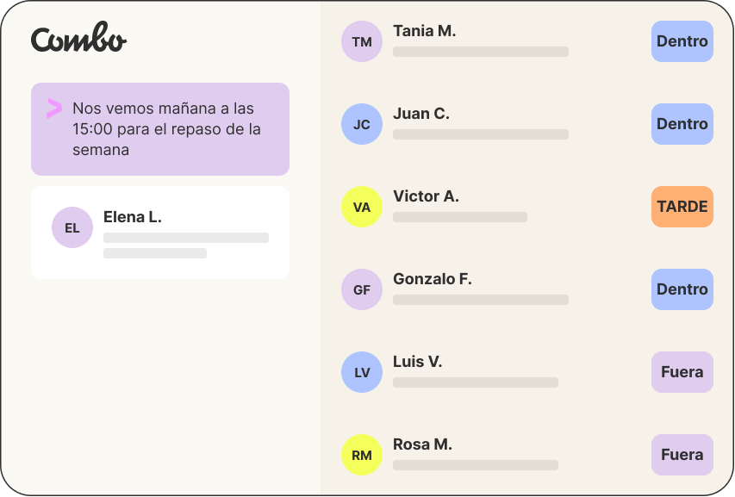Click the pink arrow in announcement banner
Image resolution: width=735 pixels, height=497 pixels.
coord(54,109)
